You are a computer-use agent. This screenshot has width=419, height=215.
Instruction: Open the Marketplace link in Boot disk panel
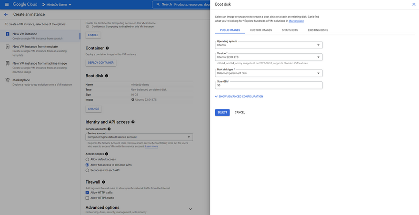pos(296,21)
